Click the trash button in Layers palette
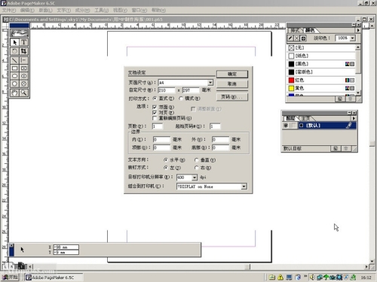The width and height of the screenshot is (377, 282). 346,149
